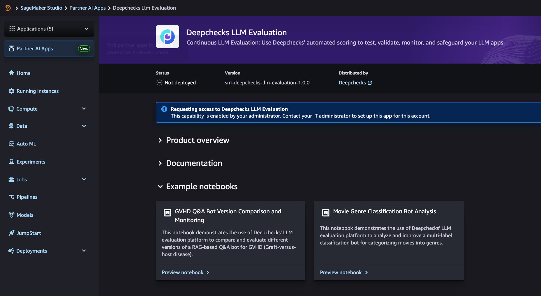
Task: Click SageMaker Studio breadcrumb link
Action: [x=41, y=8]
